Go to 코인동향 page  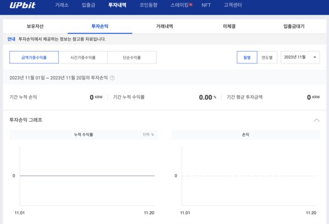[x=148, y=5]
